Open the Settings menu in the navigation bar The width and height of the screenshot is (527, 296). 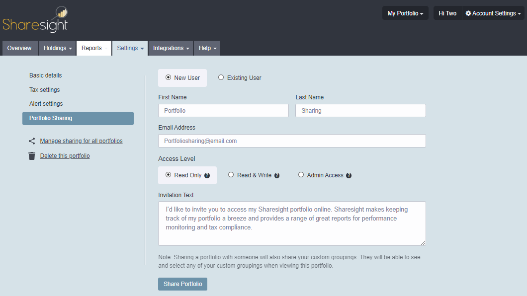(x=130, y=48)
